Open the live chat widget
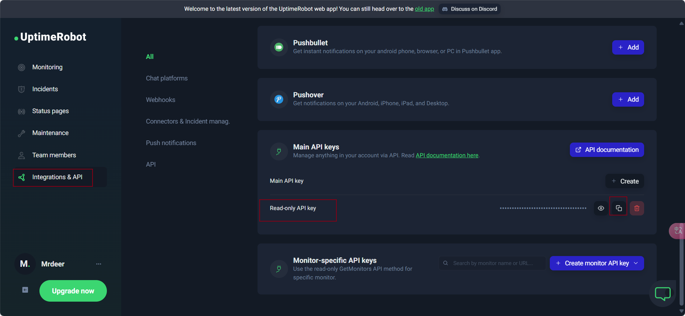The image size is (685, 316). click(x=662, y=293)
